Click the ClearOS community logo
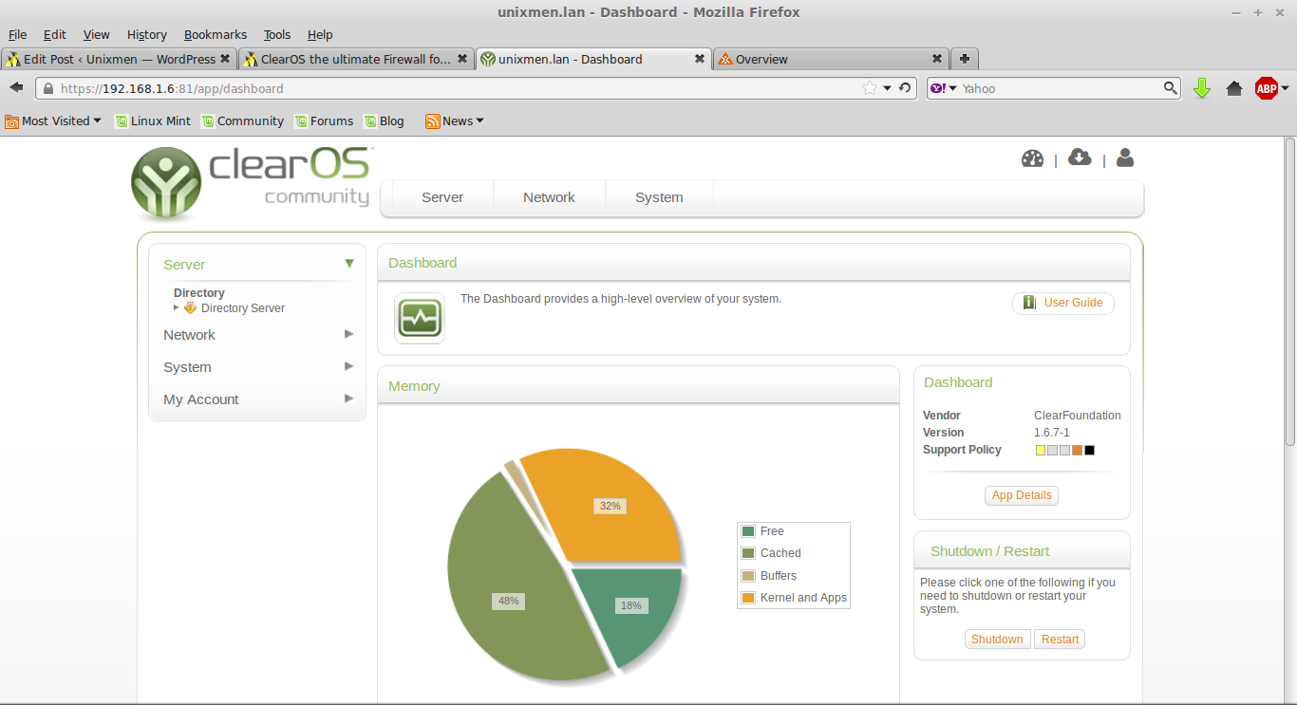Image resolution: width=1297 pixels, height=705 pixels. click(x=251, y=182)
